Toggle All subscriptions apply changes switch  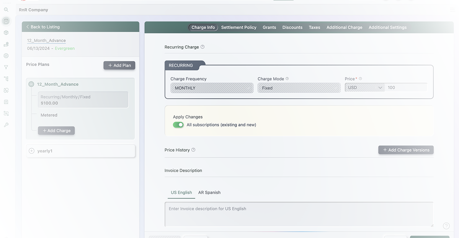click(x=178, y=125)
